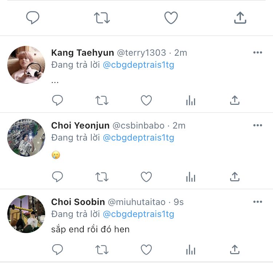Share Kang Taehyun's tweet
Screen dimensions: 273x264
[235, 100]
